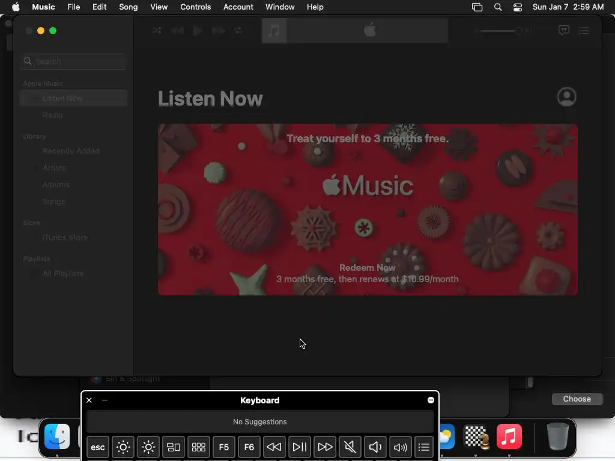Screen dimensions: 615x461
Task: Start playback with the Music play button
Action: coord(198,30)
